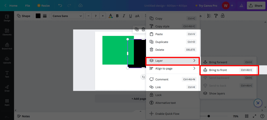Screen dimensions: 267x120
Task: Expand the Align to page submenu
Action: (172, 68)
